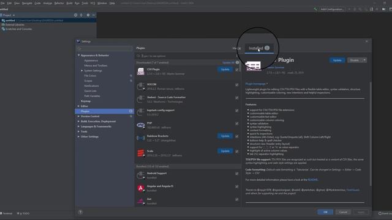Click the Settings dialog title icon

[x=78, y=42]
